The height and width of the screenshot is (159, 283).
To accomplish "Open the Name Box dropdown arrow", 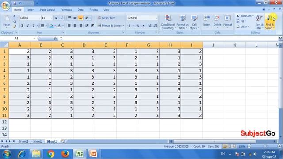I will pyautogui.click(x=35, y=38).
